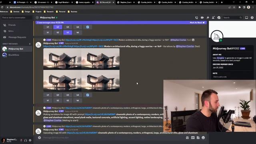The width and height of the screenshot is (256, 144).
Task: Open the GIF picker icon
Action: (x=193, y=138)
